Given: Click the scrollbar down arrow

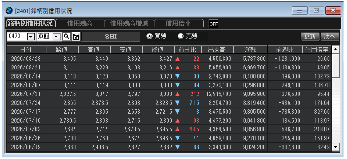Looking at the screenshot, I should 336,147.
